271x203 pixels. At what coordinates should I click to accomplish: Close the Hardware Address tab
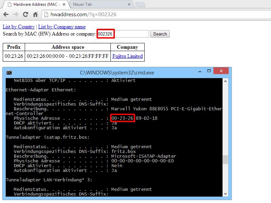[64, 4]
